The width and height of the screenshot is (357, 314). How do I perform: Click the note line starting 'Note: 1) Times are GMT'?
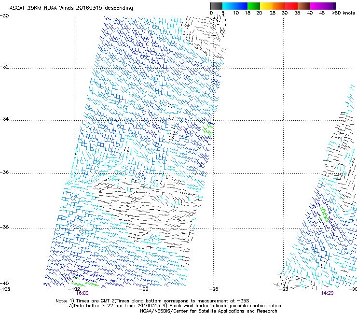click(152, 301)
